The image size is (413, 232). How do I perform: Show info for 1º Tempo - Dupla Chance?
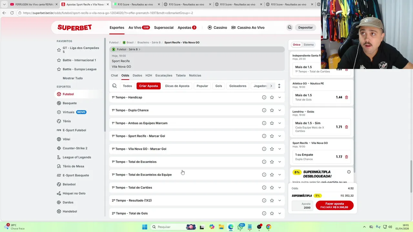point(264,110)
